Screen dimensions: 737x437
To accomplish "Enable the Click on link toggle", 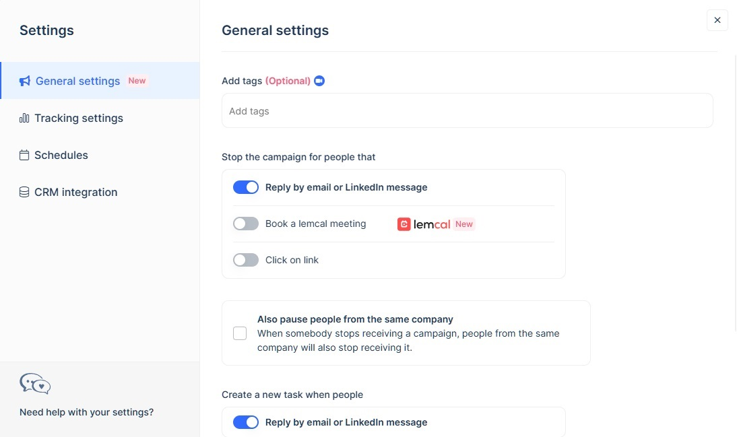I will pyautogui.click(x=245, y=259).
